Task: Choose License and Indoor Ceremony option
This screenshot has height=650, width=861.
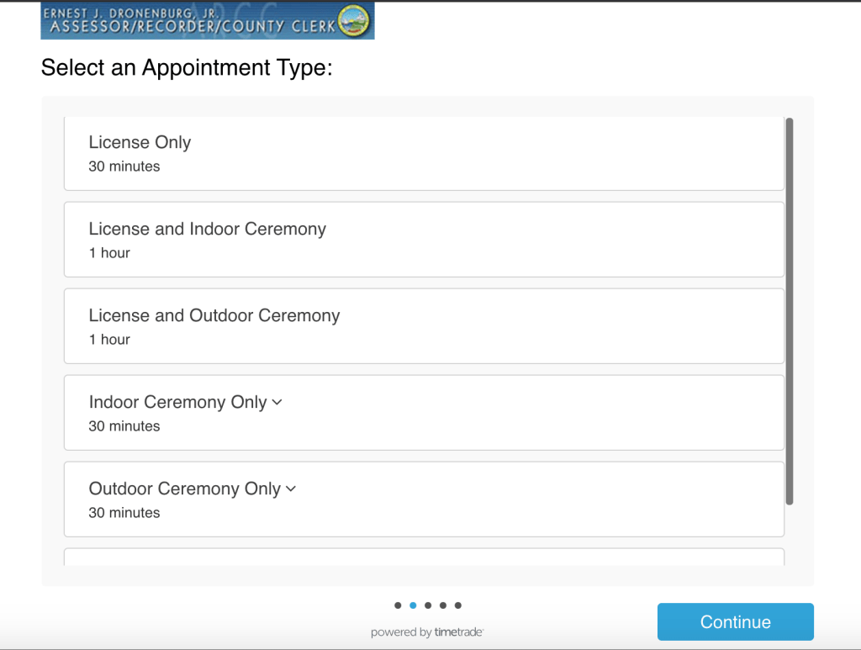Action: click(424, 240)
